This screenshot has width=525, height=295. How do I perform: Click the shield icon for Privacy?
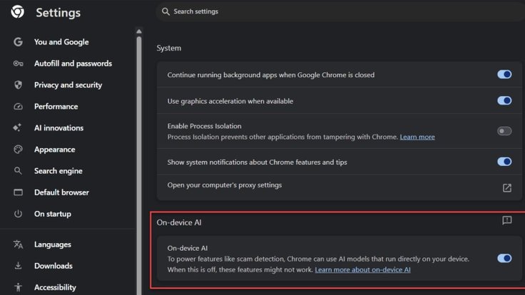(x=18, y=85)
